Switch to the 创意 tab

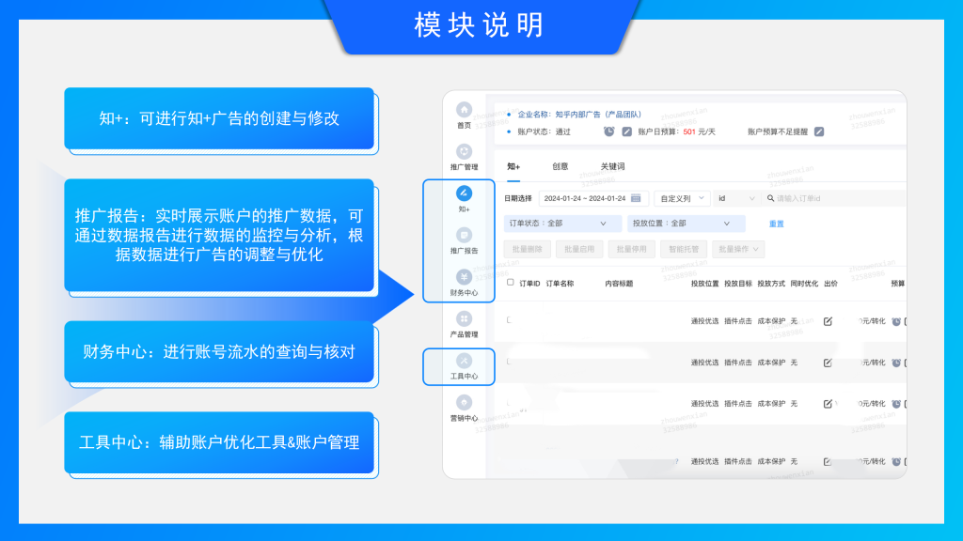560,166
